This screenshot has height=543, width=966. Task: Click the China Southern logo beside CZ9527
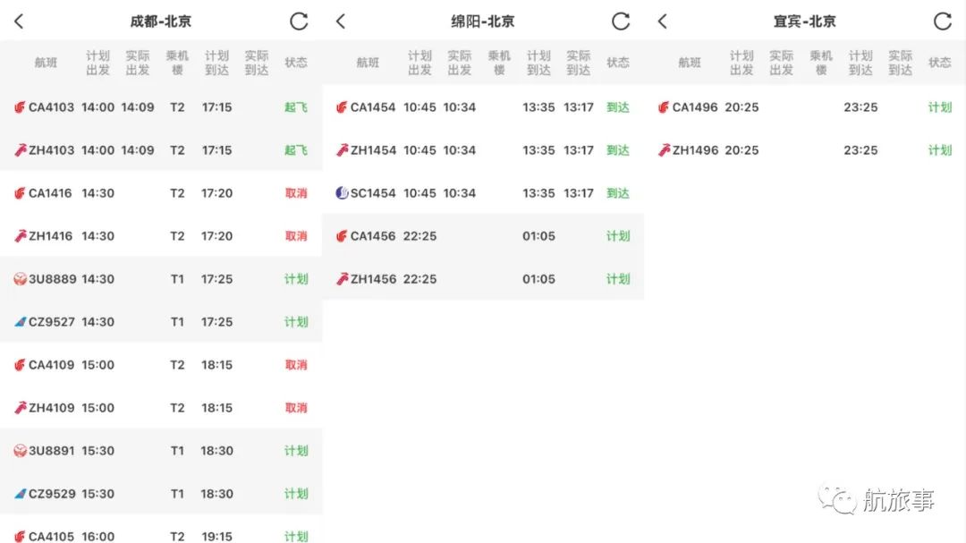click(x=20, y=322)
